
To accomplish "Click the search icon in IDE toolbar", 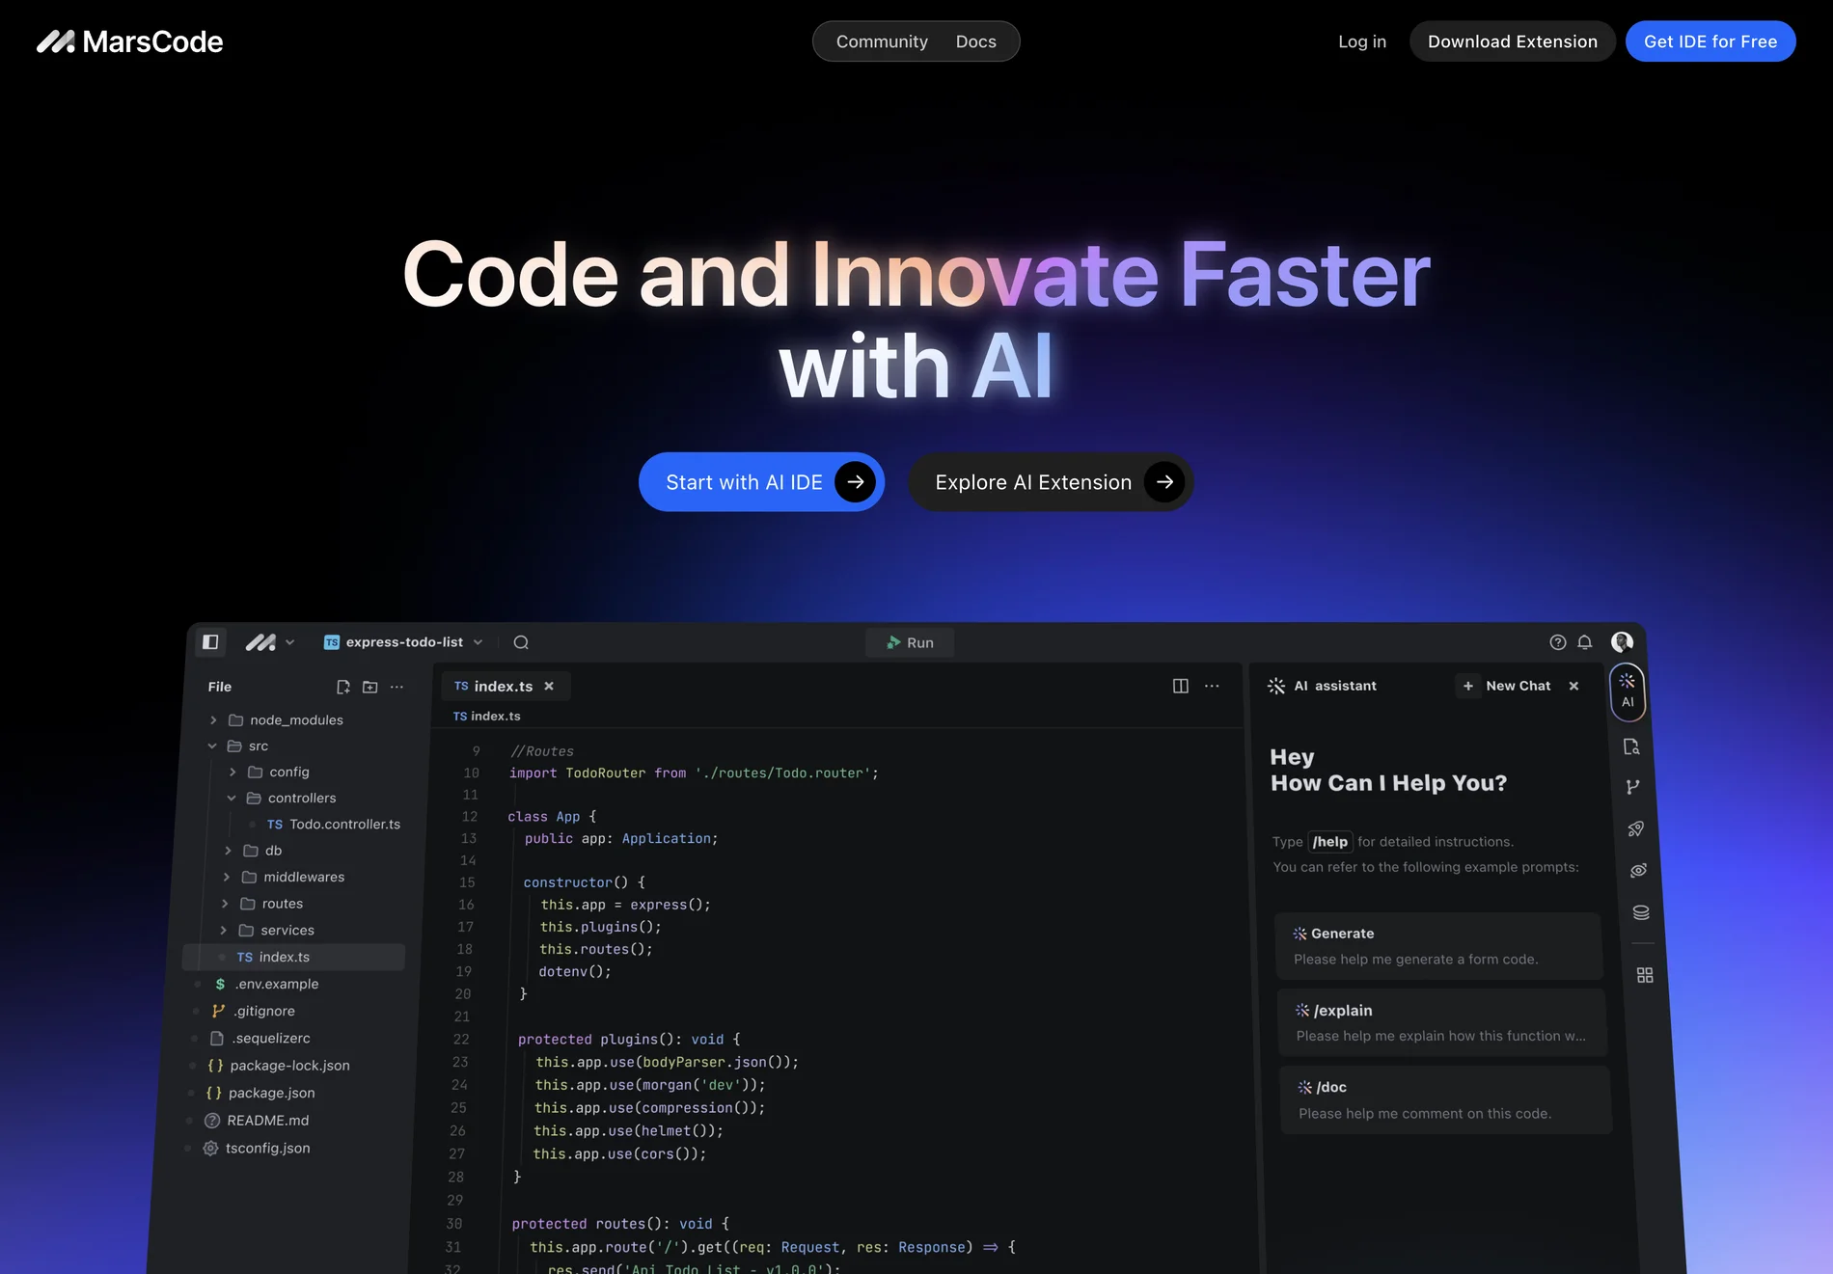I will 521,642.
